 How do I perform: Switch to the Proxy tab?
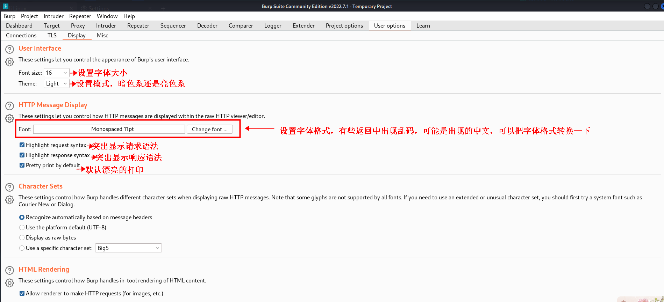tap(78, 25)
